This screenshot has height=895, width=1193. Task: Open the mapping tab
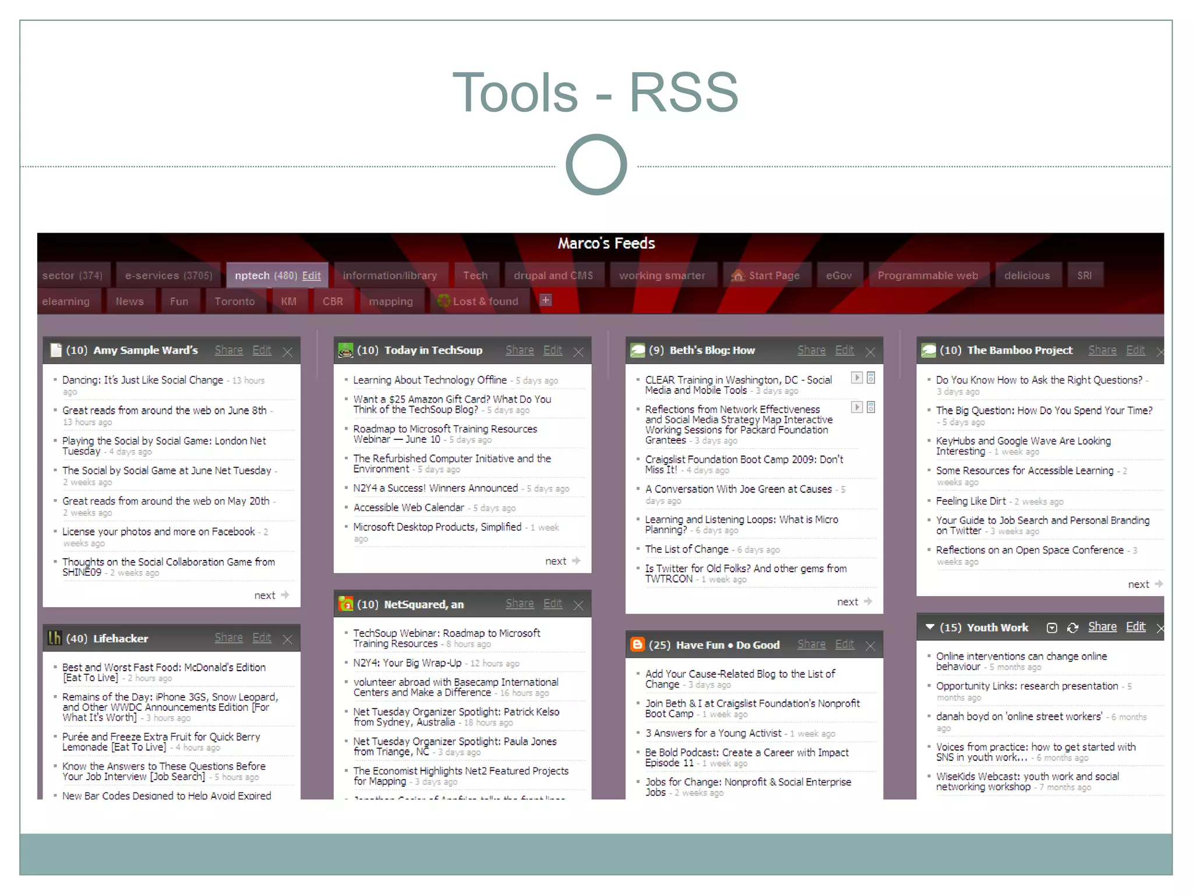391,301
